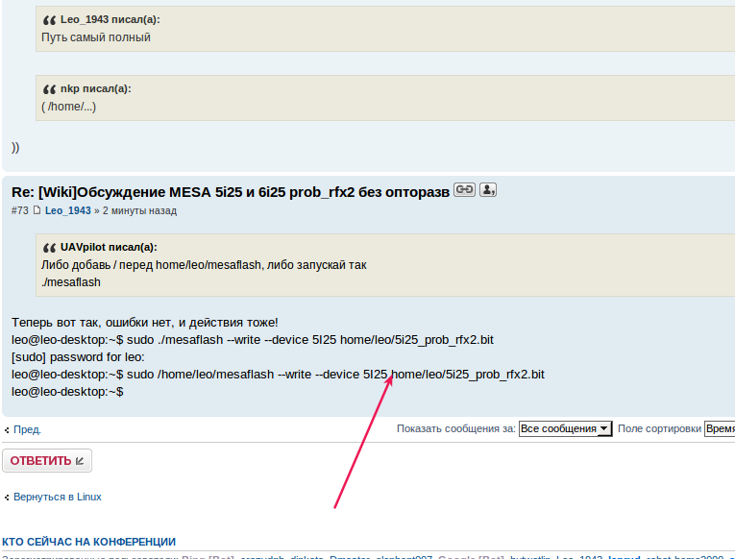Click quote header 'UAVpilot писал(а):'

click(x=109, y=247)
